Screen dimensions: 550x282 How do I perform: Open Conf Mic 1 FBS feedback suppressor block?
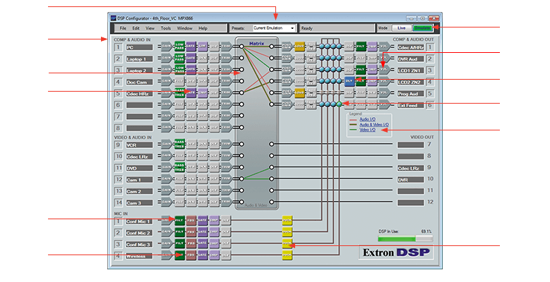(191, 221)
